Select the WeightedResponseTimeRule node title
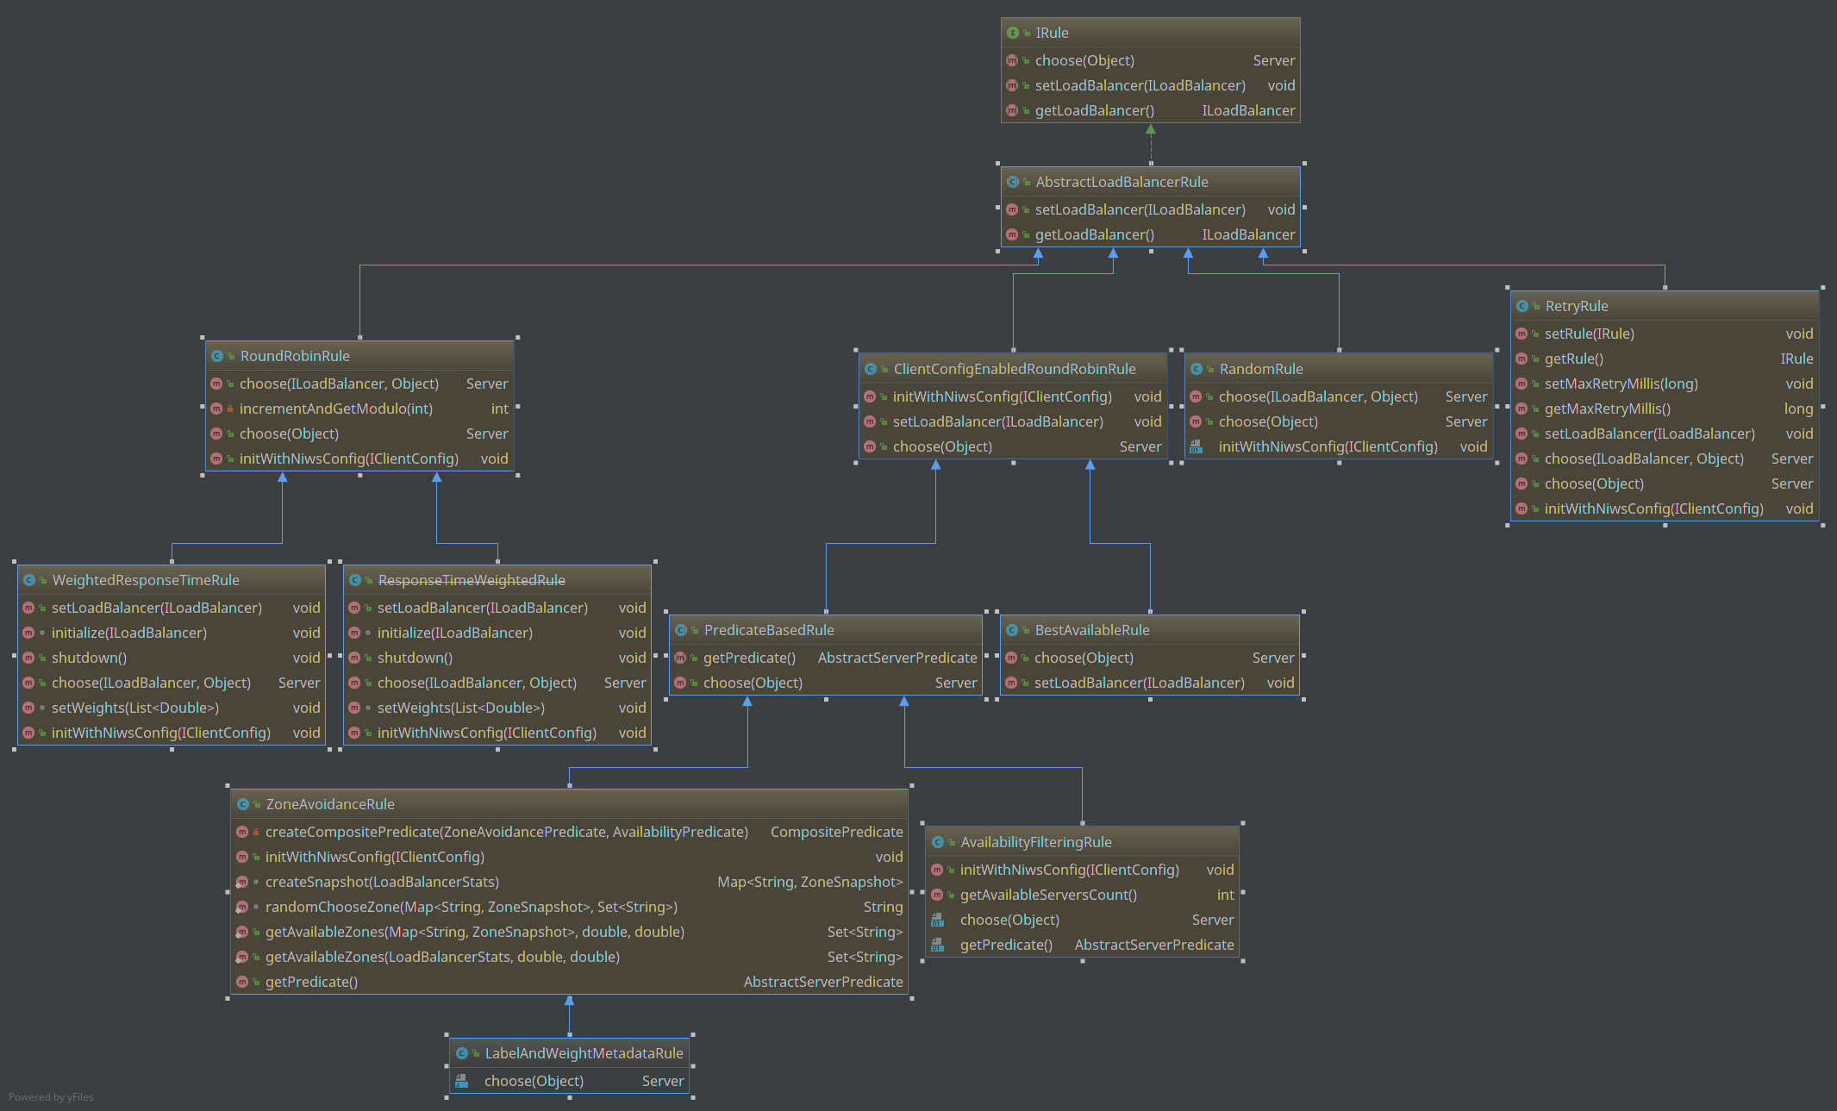This screenshot has height=1111, width=1837. click(146, 580)
